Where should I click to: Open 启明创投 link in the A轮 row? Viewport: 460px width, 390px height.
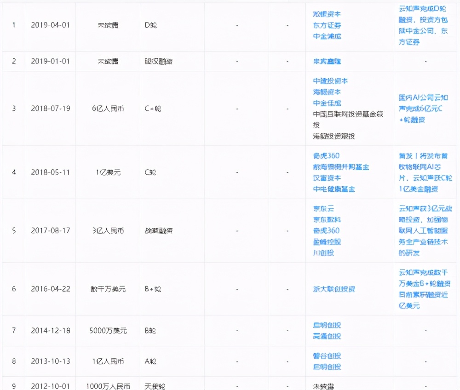(x=327, y=367)
